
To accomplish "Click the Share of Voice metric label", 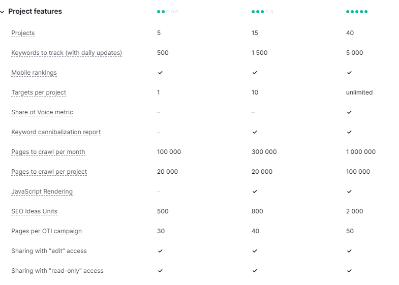I will (x=42, y=112).
